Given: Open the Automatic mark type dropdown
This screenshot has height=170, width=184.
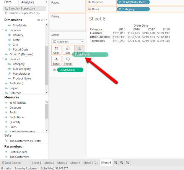Looking at the screenshot, I should (82, 41).
